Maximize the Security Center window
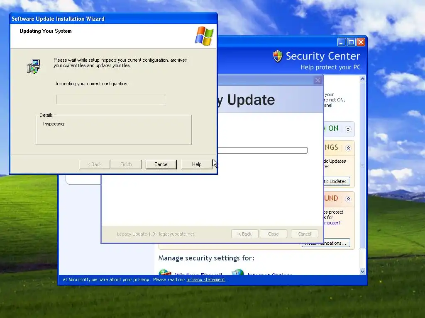The height and width of the screenshot is (318, 425). click(351, 42)
